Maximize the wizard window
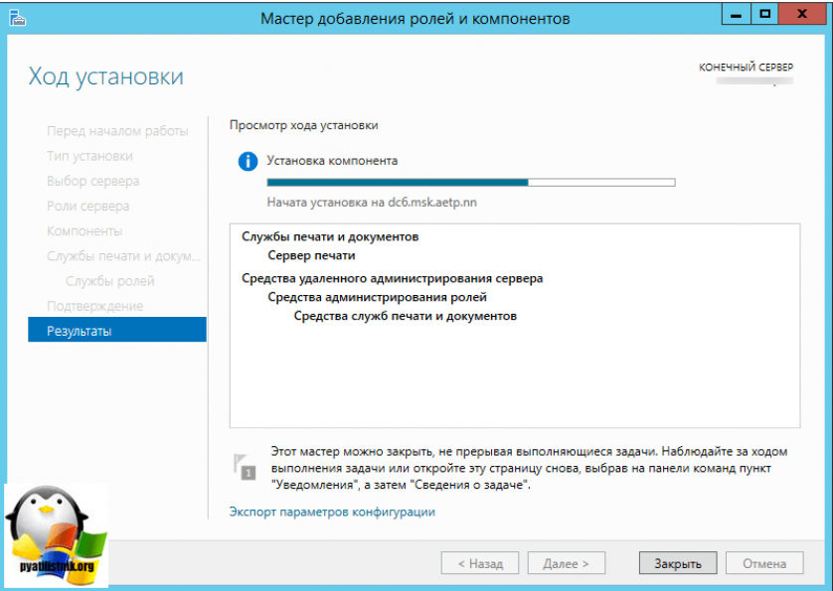Screen dimensions: 833x591 point(764,16)
